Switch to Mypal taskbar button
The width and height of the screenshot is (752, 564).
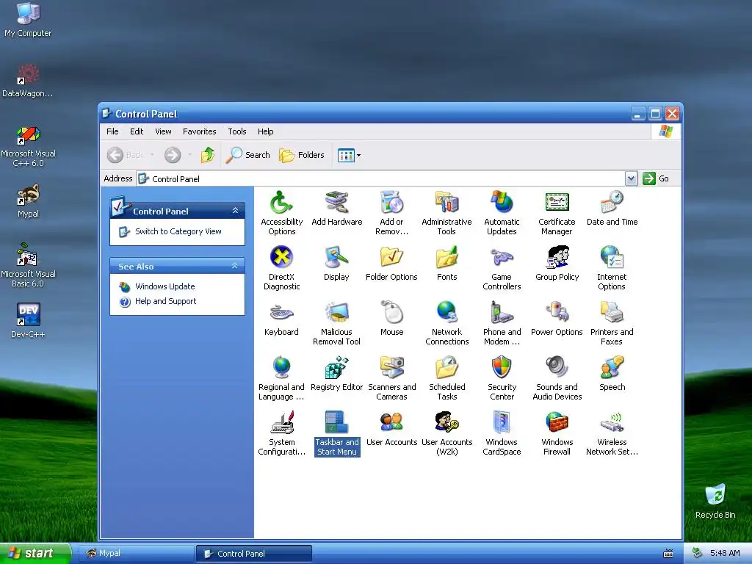pyautogui.click(x=136, y=553)
